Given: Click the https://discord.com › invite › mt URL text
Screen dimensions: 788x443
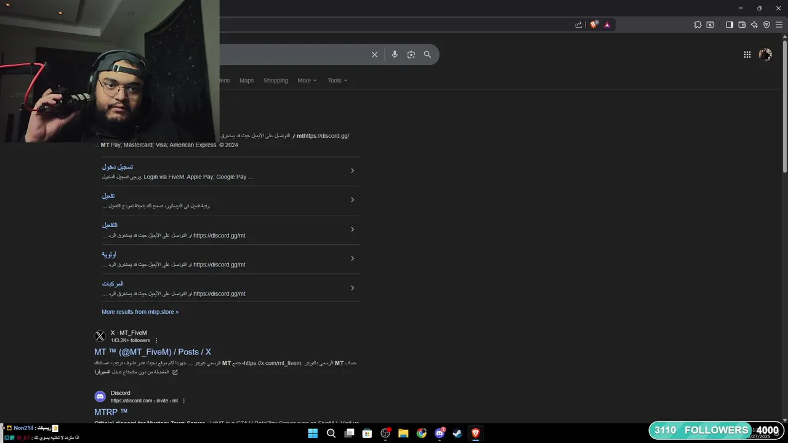Looking at the screenshot, I should click(x=144, y=401).
